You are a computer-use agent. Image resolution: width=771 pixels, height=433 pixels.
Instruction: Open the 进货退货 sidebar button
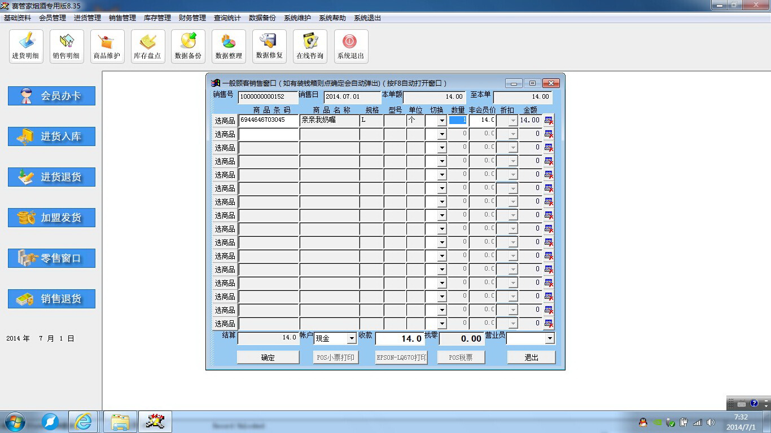(51, 177)
